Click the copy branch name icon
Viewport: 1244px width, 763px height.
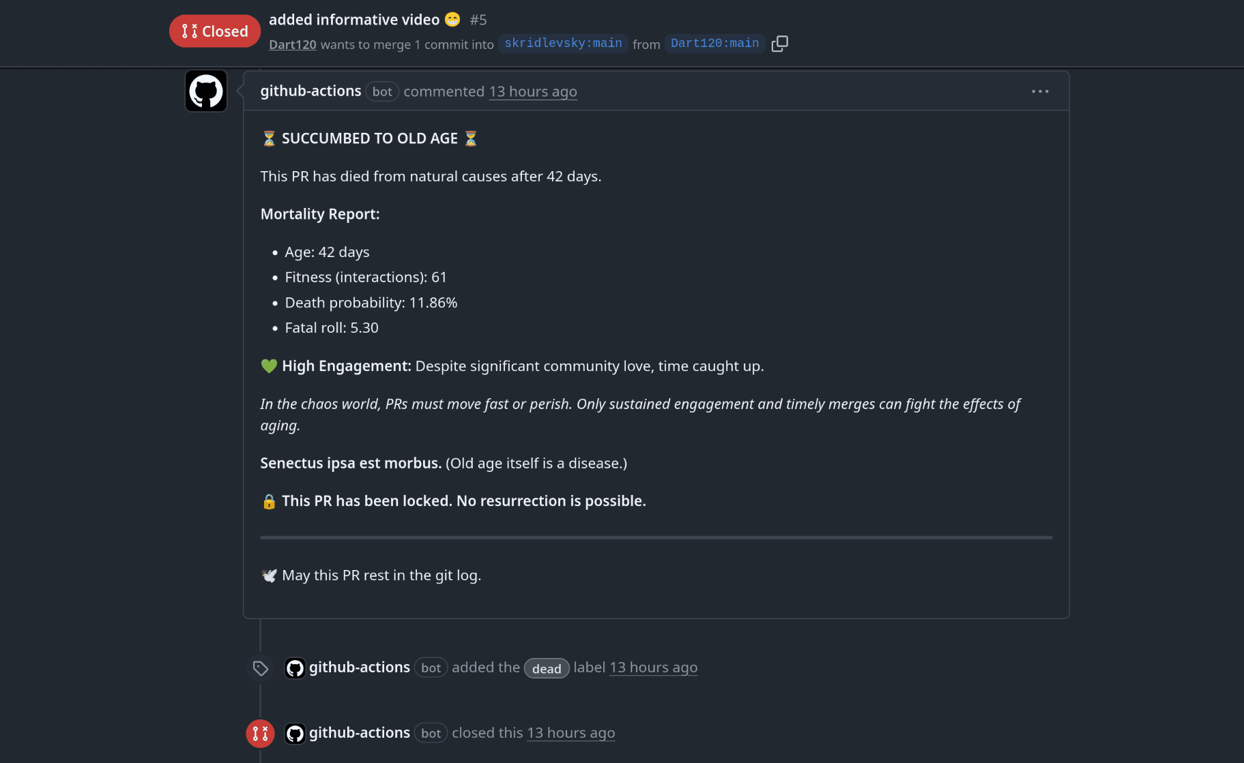(x=779, y=43)
